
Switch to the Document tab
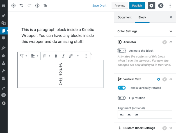124,17
